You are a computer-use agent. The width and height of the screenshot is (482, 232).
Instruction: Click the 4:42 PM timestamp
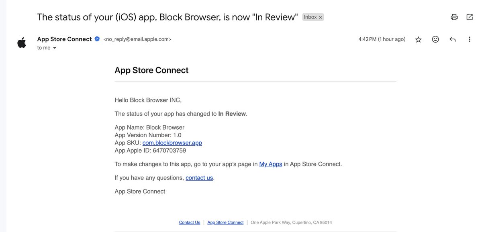(382, 39)
